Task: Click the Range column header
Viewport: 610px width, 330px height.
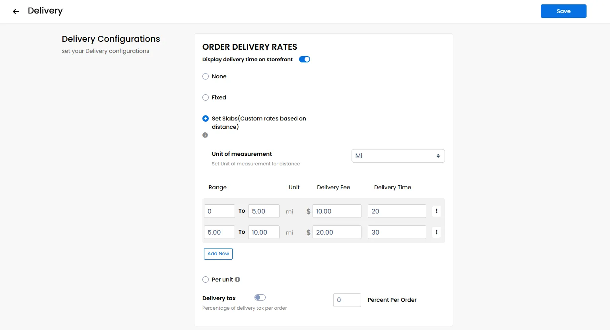Action: [218, 187]
